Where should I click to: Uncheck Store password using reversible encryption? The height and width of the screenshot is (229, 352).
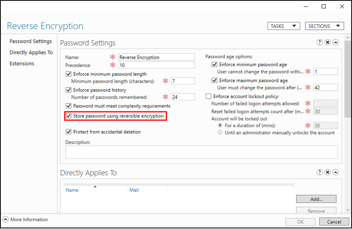68,116
